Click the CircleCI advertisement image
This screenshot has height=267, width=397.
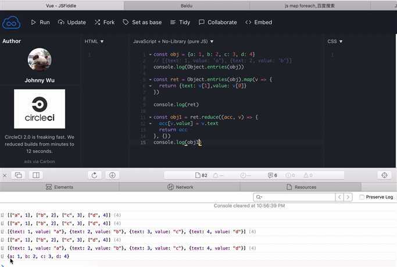[x=40, y=108]
